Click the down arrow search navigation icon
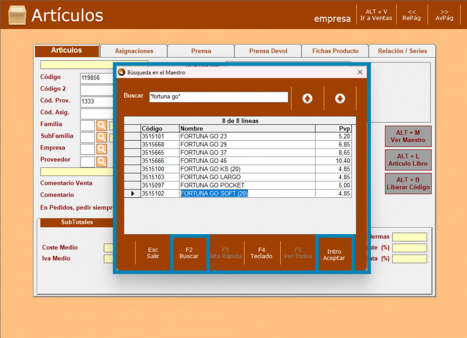Screen dimensions: 467x338 point(340,99)
